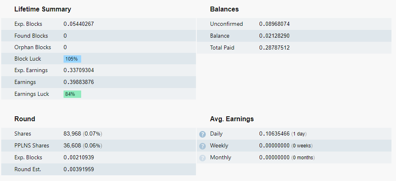Image resolution: width=396 pixels, height=181 pixels.
Task: Click the help icon beside Weekly earnings
Action: click(202, 146)
